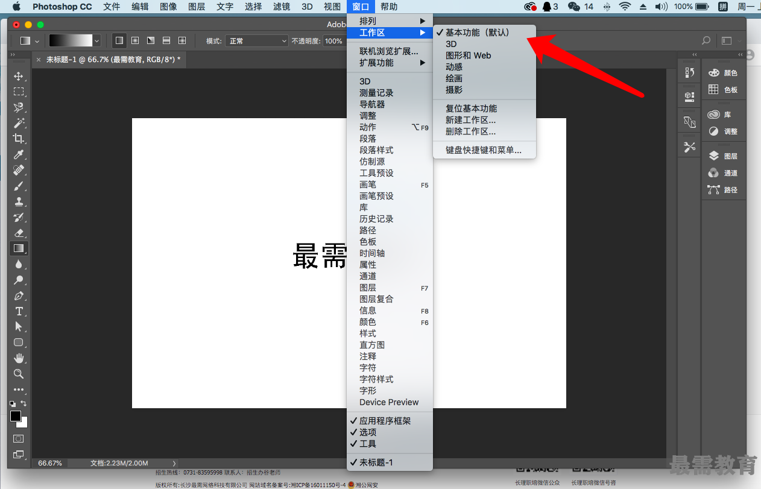Expand the 排列 submenu
This screenshot has width=761, height=489.
pyautogui.click(x=390, y=21)
